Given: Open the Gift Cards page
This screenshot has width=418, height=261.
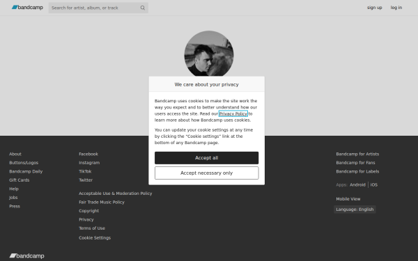Looking at the screenshot, I should click(20, 180).
